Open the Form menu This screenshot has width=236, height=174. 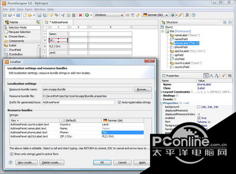29,9
